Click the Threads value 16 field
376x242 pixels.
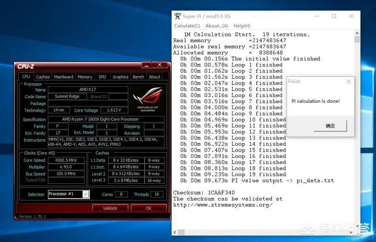click(157, 194)
